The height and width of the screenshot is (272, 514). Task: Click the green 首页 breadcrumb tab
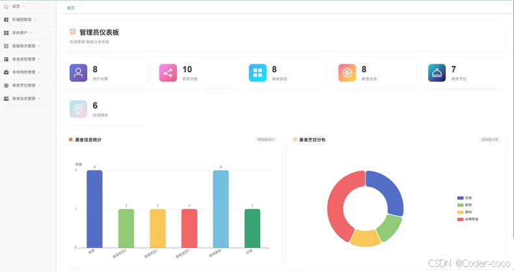71,8
